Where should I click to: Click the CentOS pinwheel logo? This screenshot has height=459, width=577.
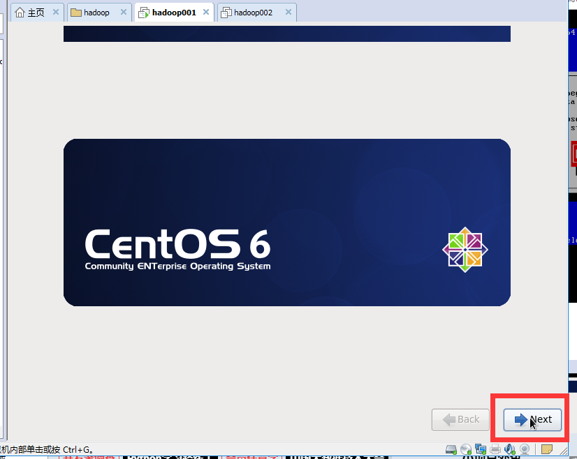coord(465,250)
